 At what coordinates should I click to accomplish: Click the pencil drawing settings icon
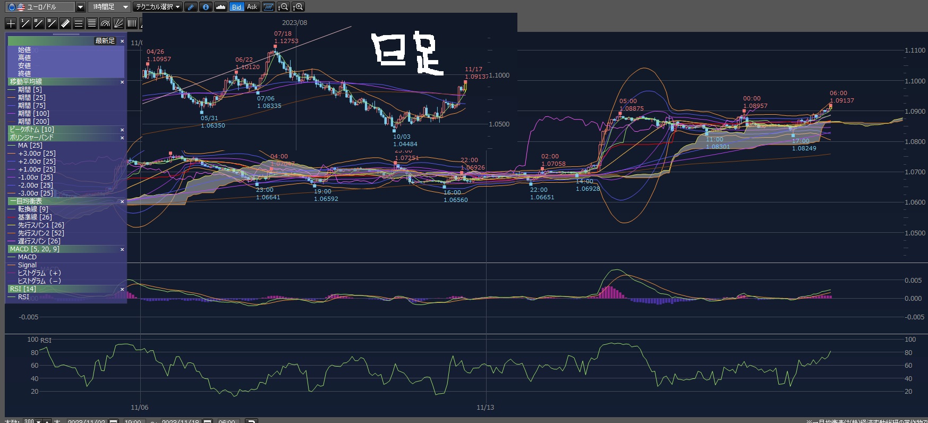(x=191, y=7)
